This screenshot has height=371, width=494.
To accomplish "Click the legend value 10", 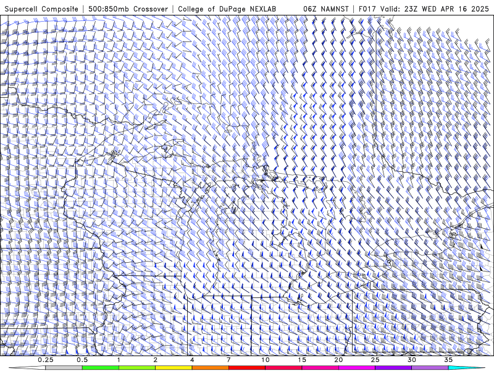I will pos(266,360).
